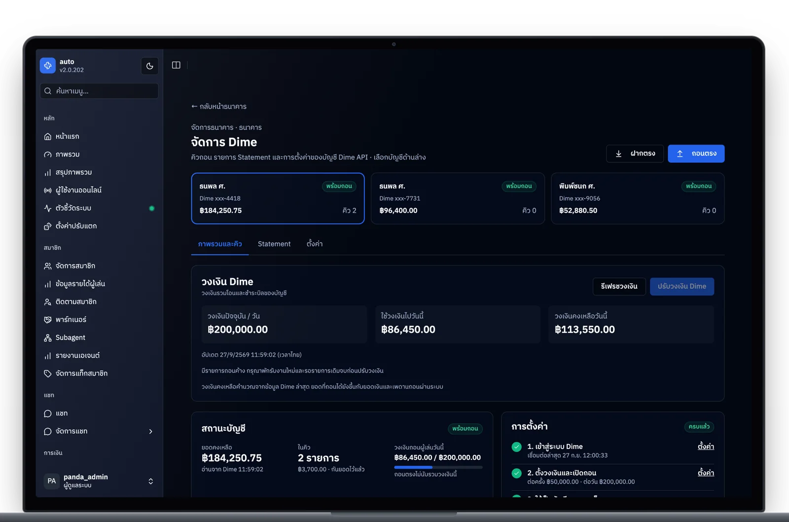This screenshot has height=522, width=789.
Task: Click the withdrawal limit progress bar
Action: (438, 467)
